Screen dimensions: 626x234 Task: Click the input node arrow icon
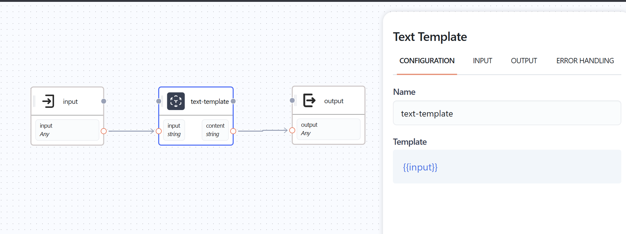click(48, 101)
